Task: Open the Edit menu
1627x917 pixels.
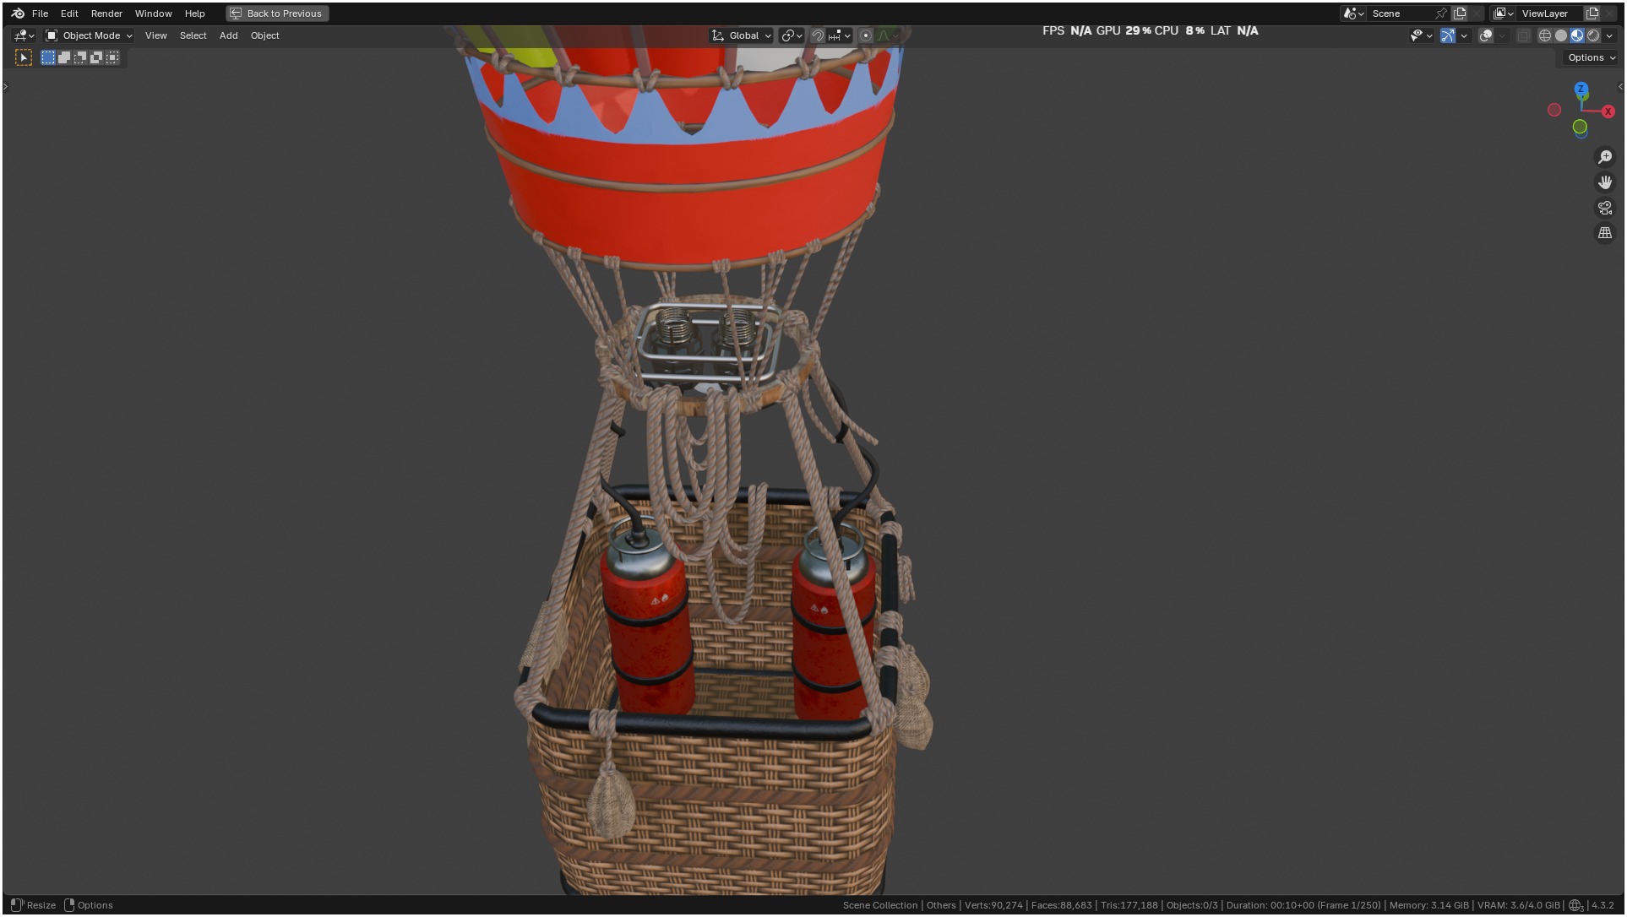Action: click(x=69, y=14)
